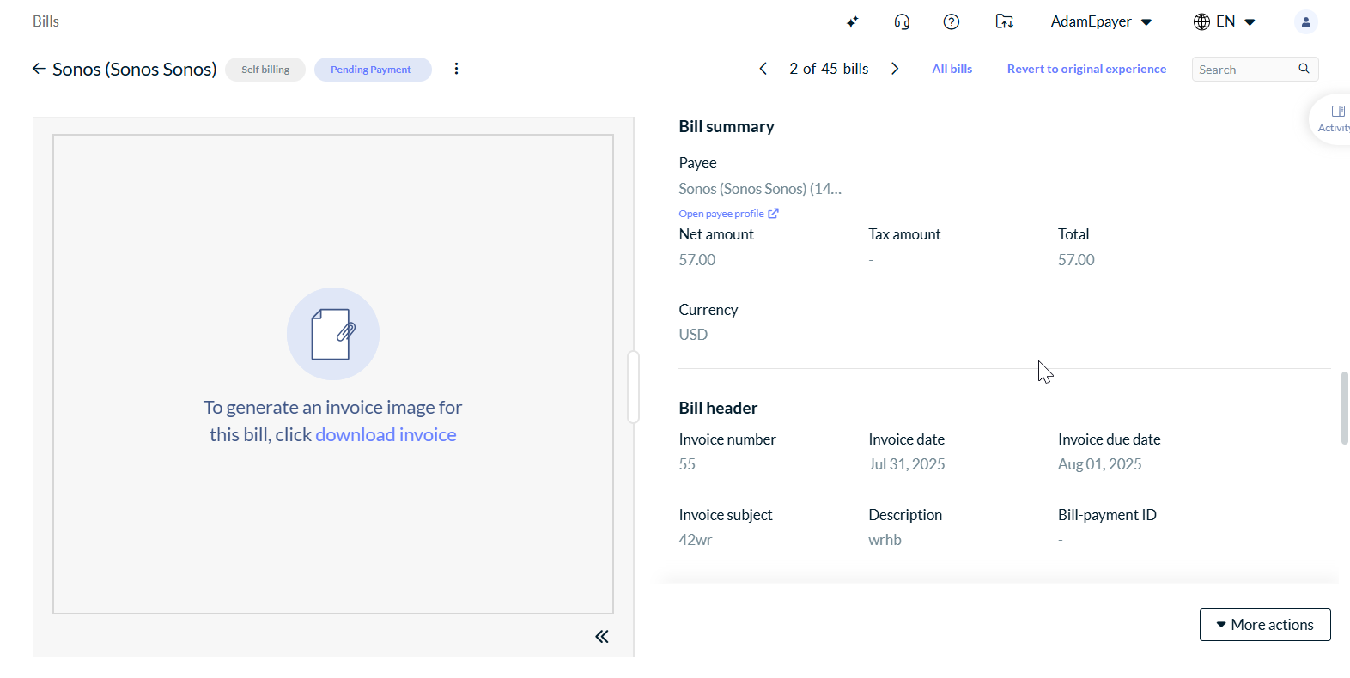Click the Invoice due date Aug 01, 2025
This screenshot has width=1350, height=678.
1100,464
